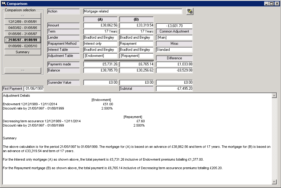The height and width of the screenshot is (188, 281).
Task: Click the Term field for mortgage (A)
Action: (x=100, y=31)
